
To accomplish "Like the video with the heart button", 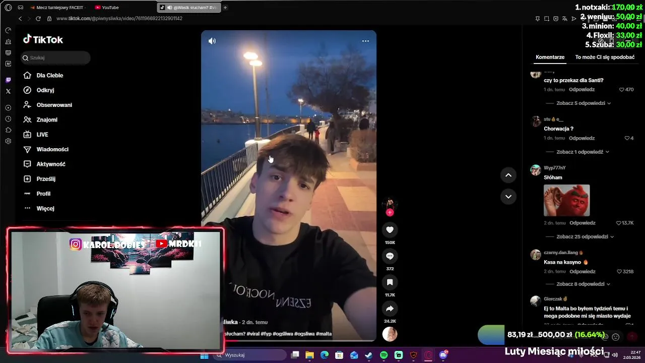I will 390,230.
